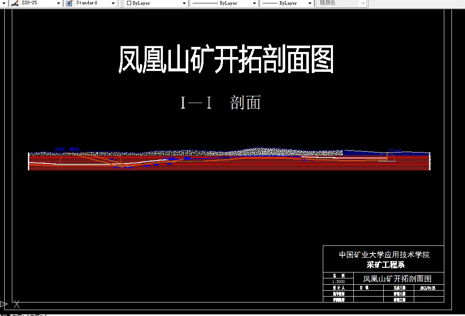Click the geological cross-section drawing
Image resolution: width=465 pixels, height=316 pixels.
pos(228,161)
